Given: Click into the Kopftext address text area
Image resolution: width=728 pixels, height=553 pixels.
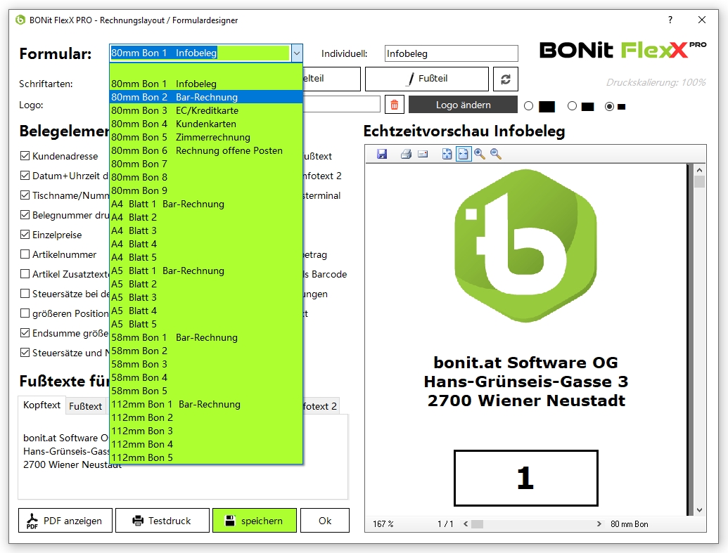Looking at the screenshot, I should click(x=183, y=457).
